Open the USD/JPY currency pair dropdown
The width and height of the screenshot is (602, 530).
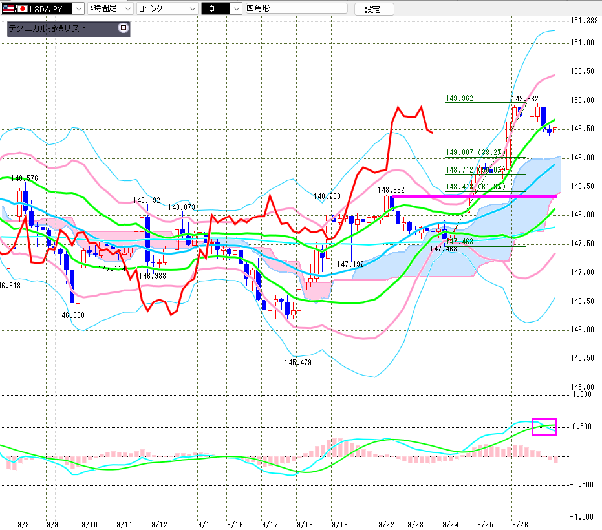[78, 9]
